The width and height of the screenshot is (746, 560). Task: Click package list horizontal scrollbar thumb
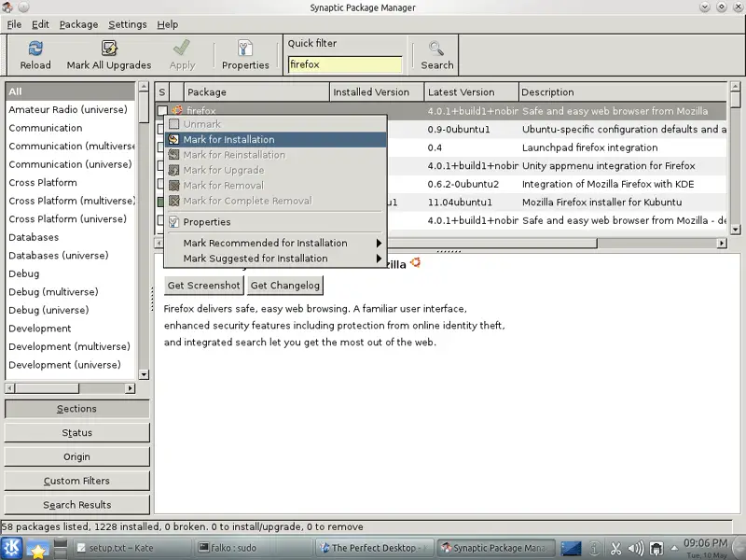491,244
